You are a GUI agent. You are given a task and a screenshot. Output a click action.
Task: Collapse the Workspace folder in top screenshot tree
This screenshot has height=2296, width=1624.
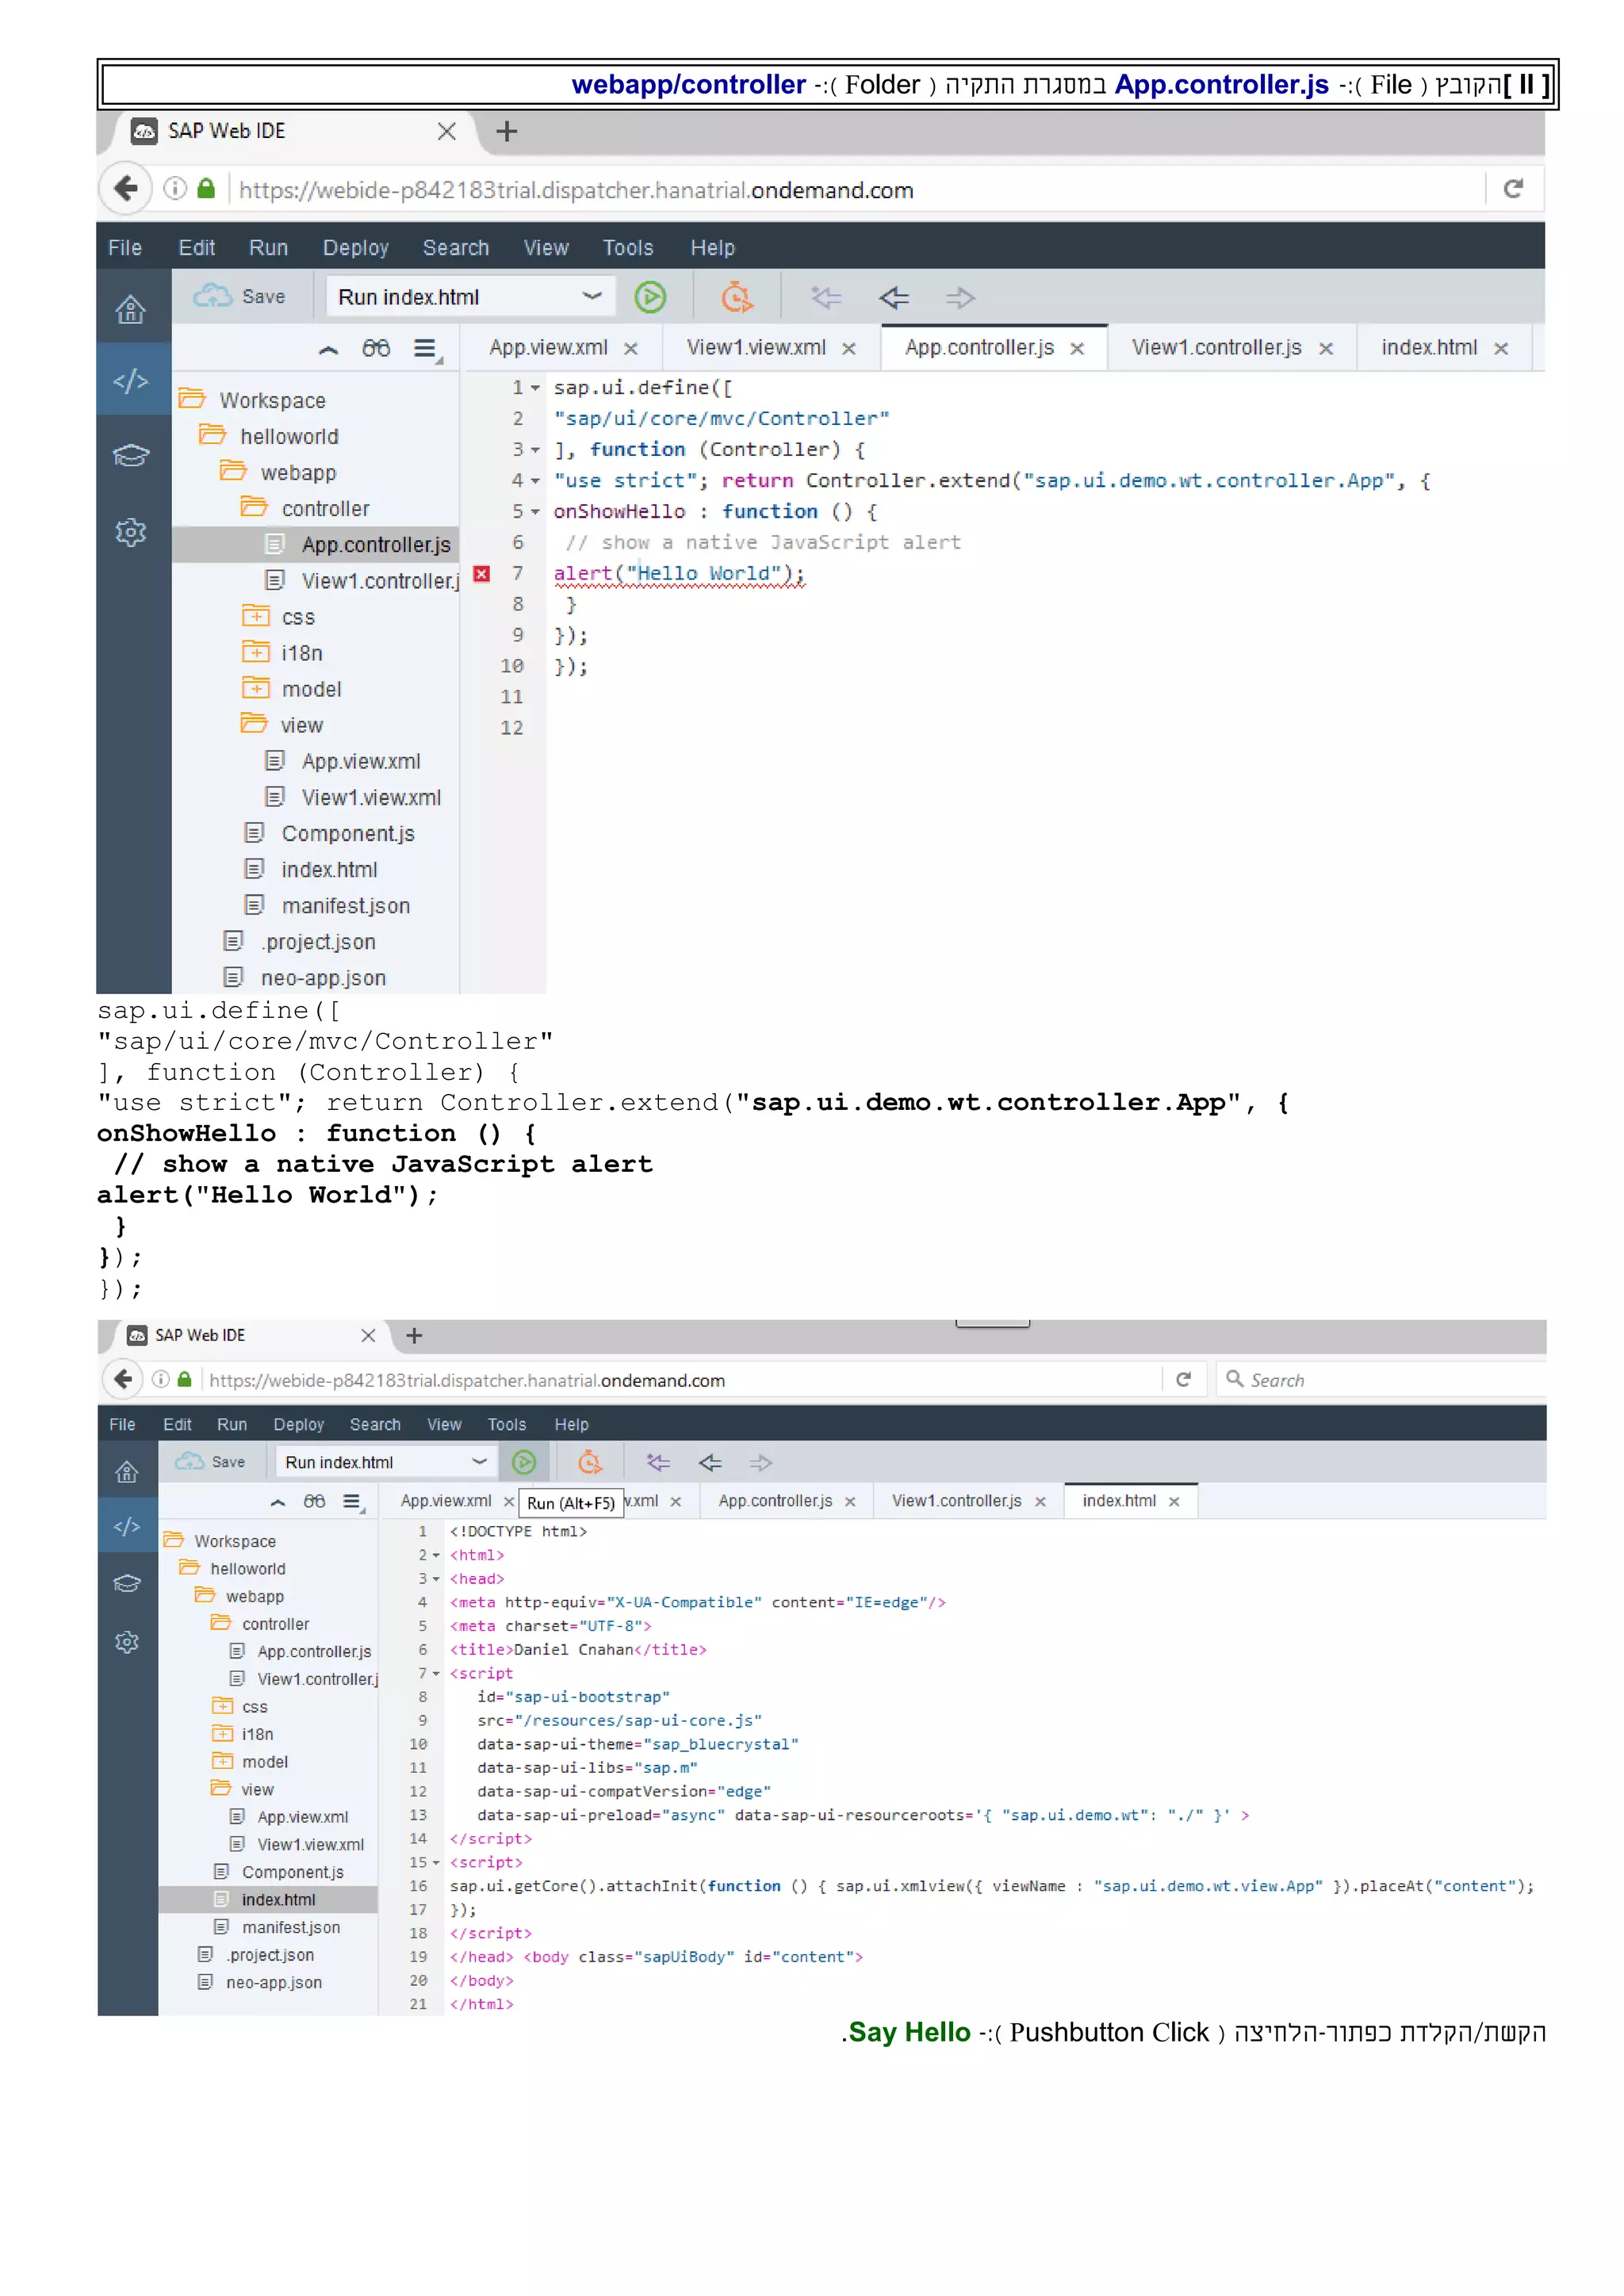(x=192, y=399)
